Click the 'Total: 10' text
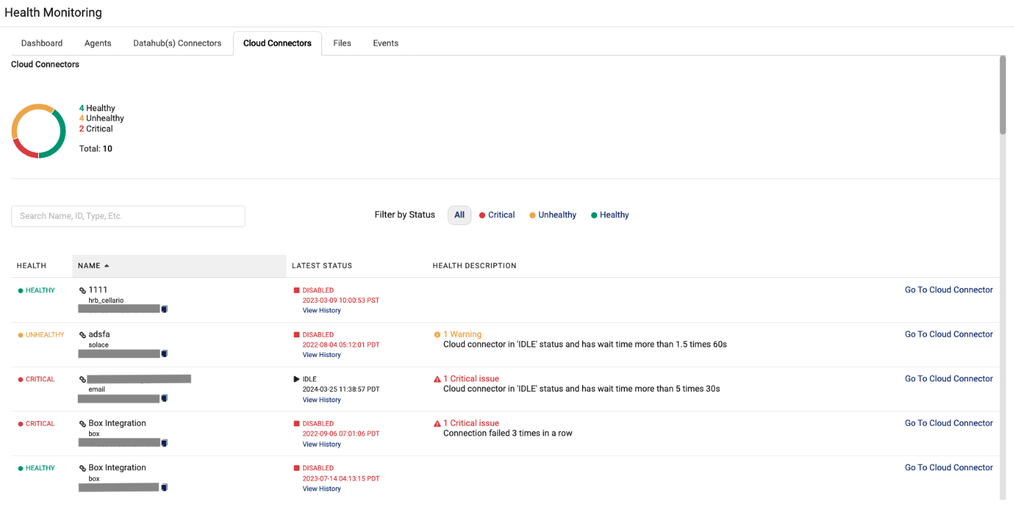The width and height of the screenshot is (1014, 505). click(x=96, y=149)
